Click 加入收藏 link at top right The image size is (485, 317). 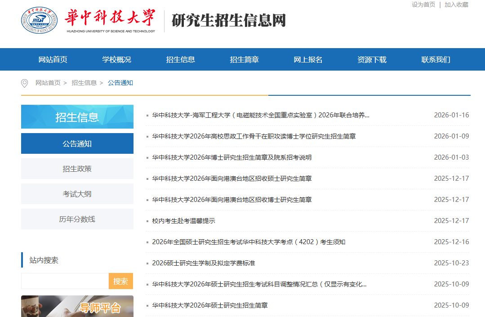click(456, 4)
